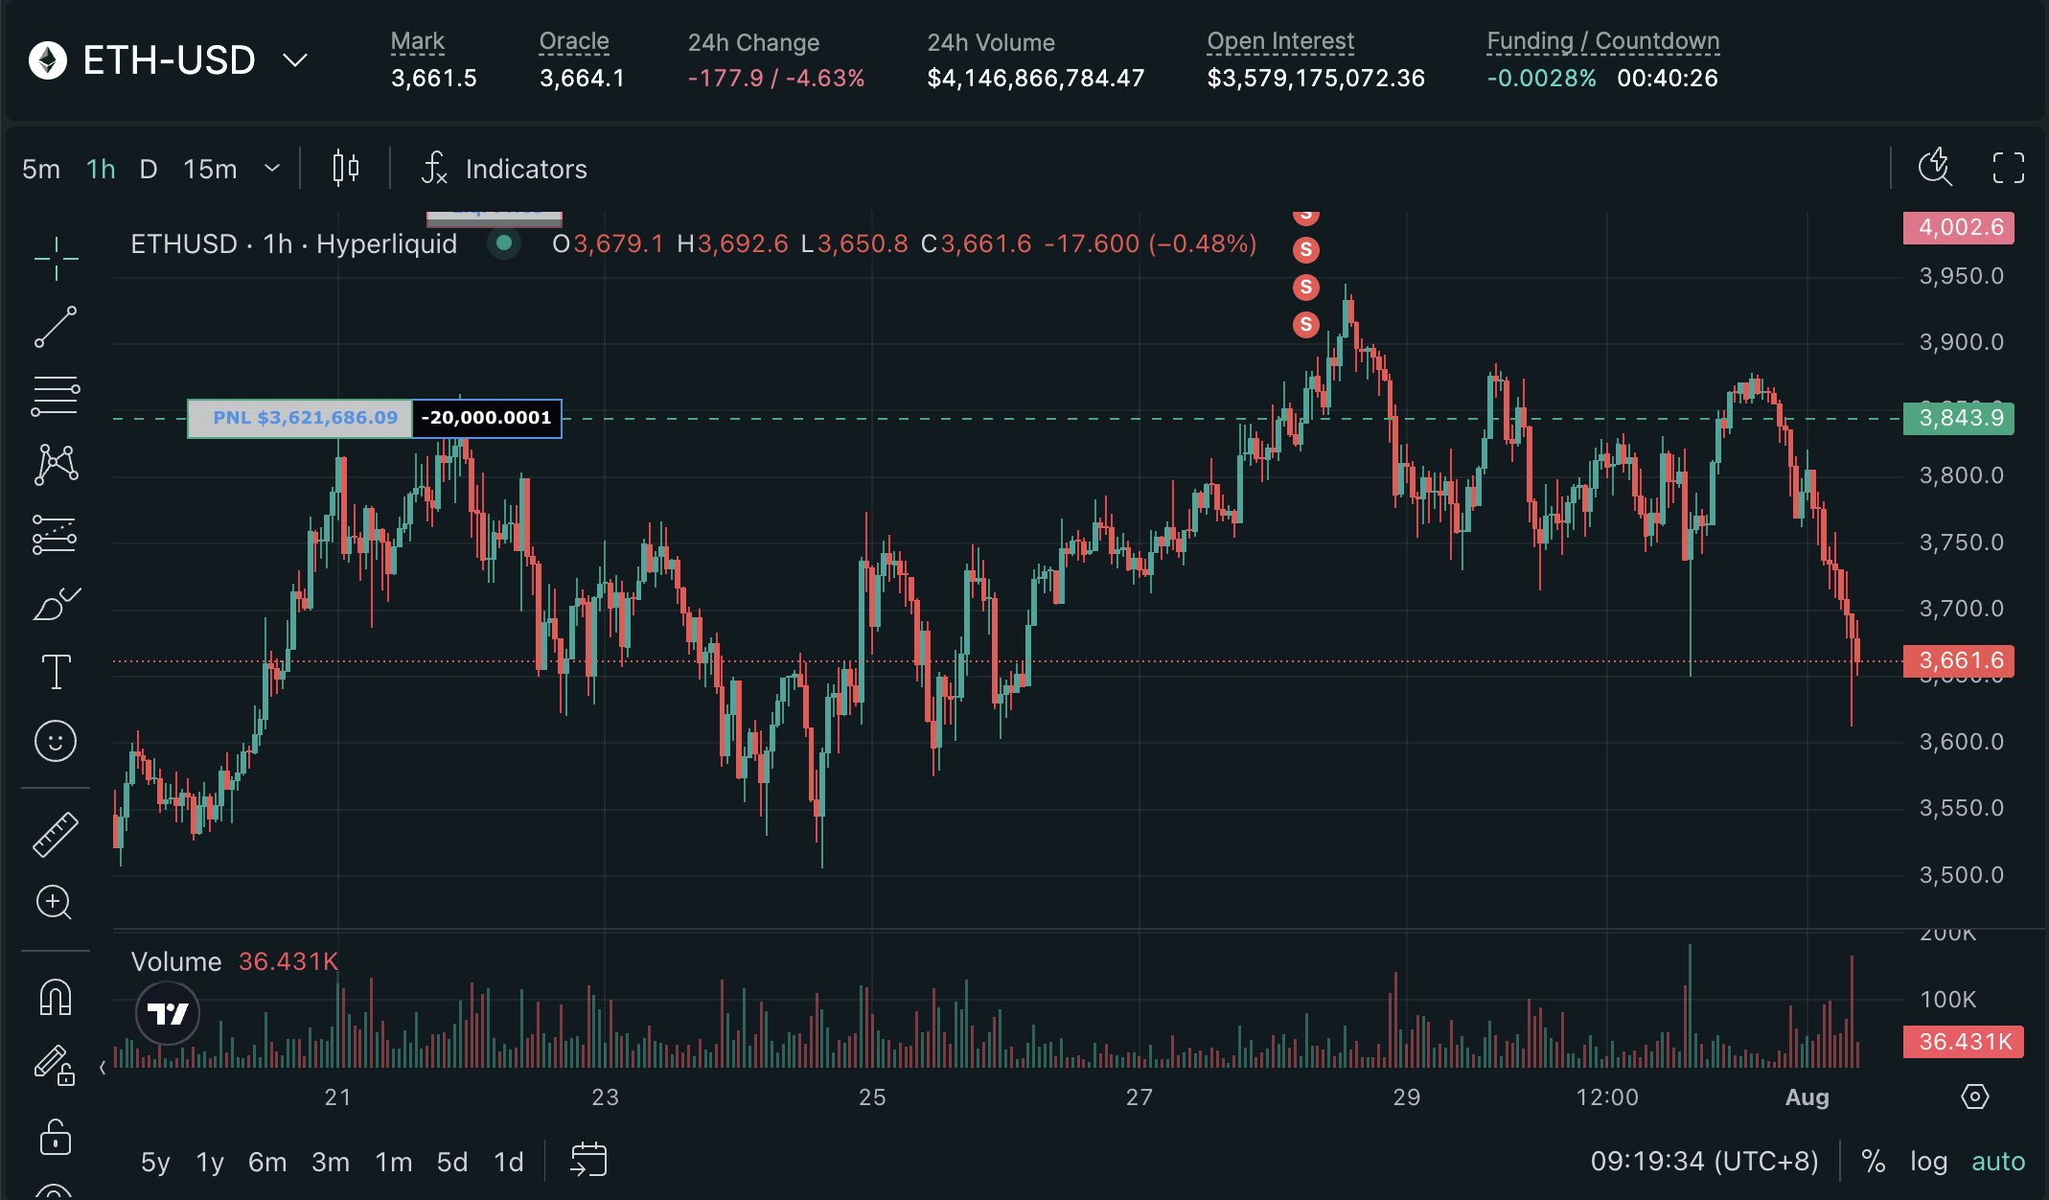This screenshot has height=1200, width=2049.
Task: Select the Fibonacci retracement tool
Action: [x=56, y=395]
